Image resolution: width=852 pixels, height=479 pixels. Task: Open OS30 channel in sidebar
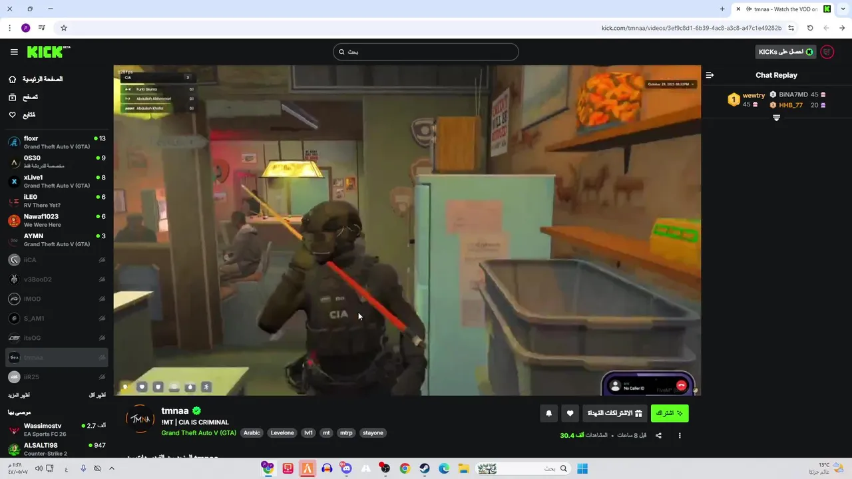57,162
